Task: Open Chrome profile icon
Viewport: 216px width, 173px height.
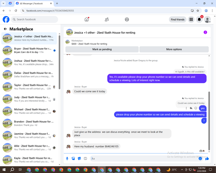Action: click(206, 10)
